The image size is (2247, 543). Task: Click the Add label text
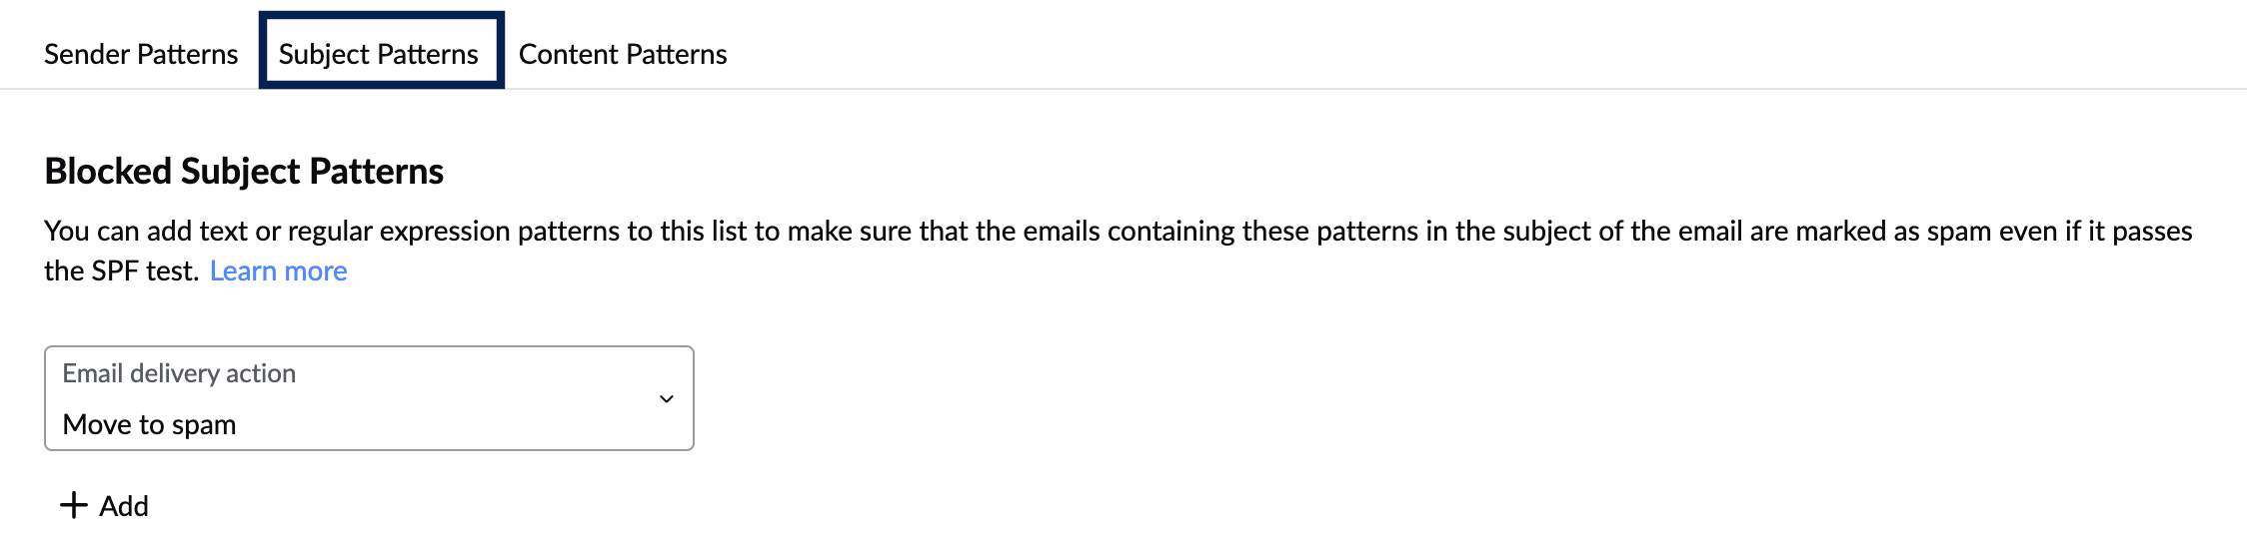tap(124, 506)
